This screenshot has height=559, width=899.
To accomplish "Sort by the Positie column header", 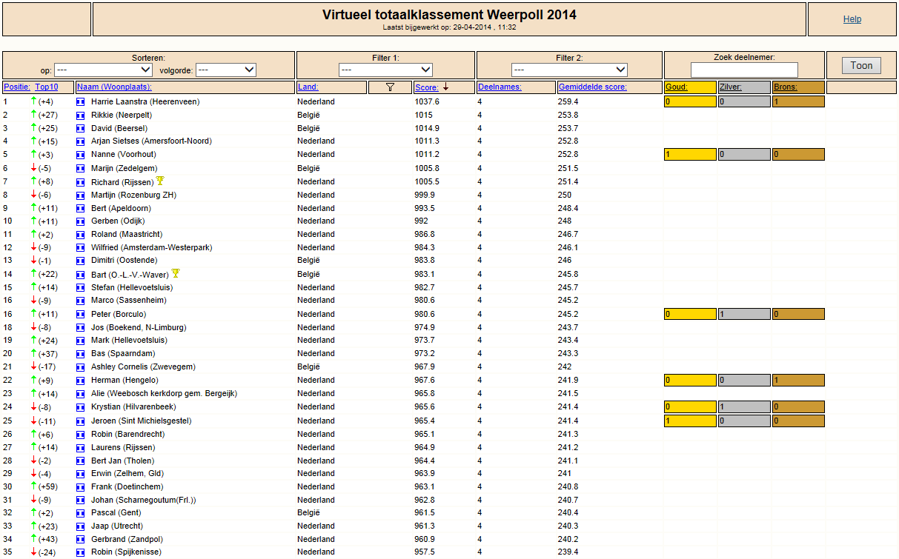I will 17,87.
